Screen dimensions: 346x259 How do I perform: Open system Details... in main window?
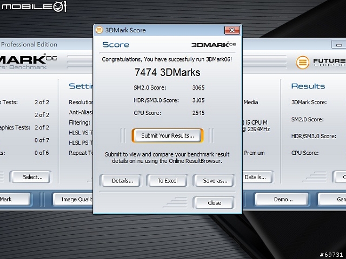click(257, 177)
